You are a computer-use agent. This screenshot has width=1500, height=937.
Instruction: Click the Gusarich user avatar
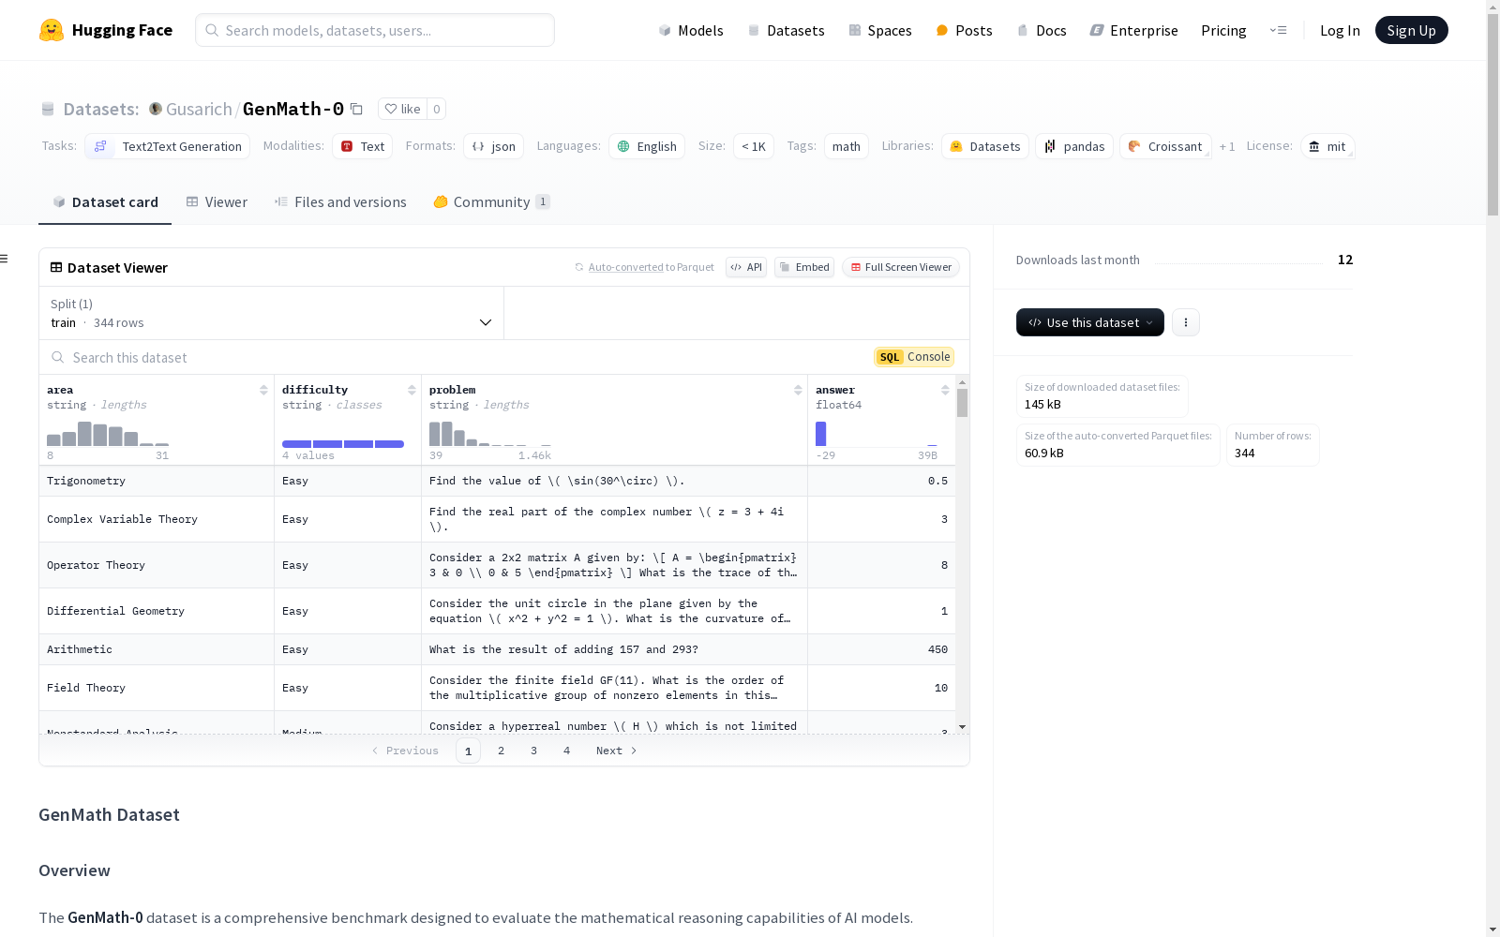[156, 109]
